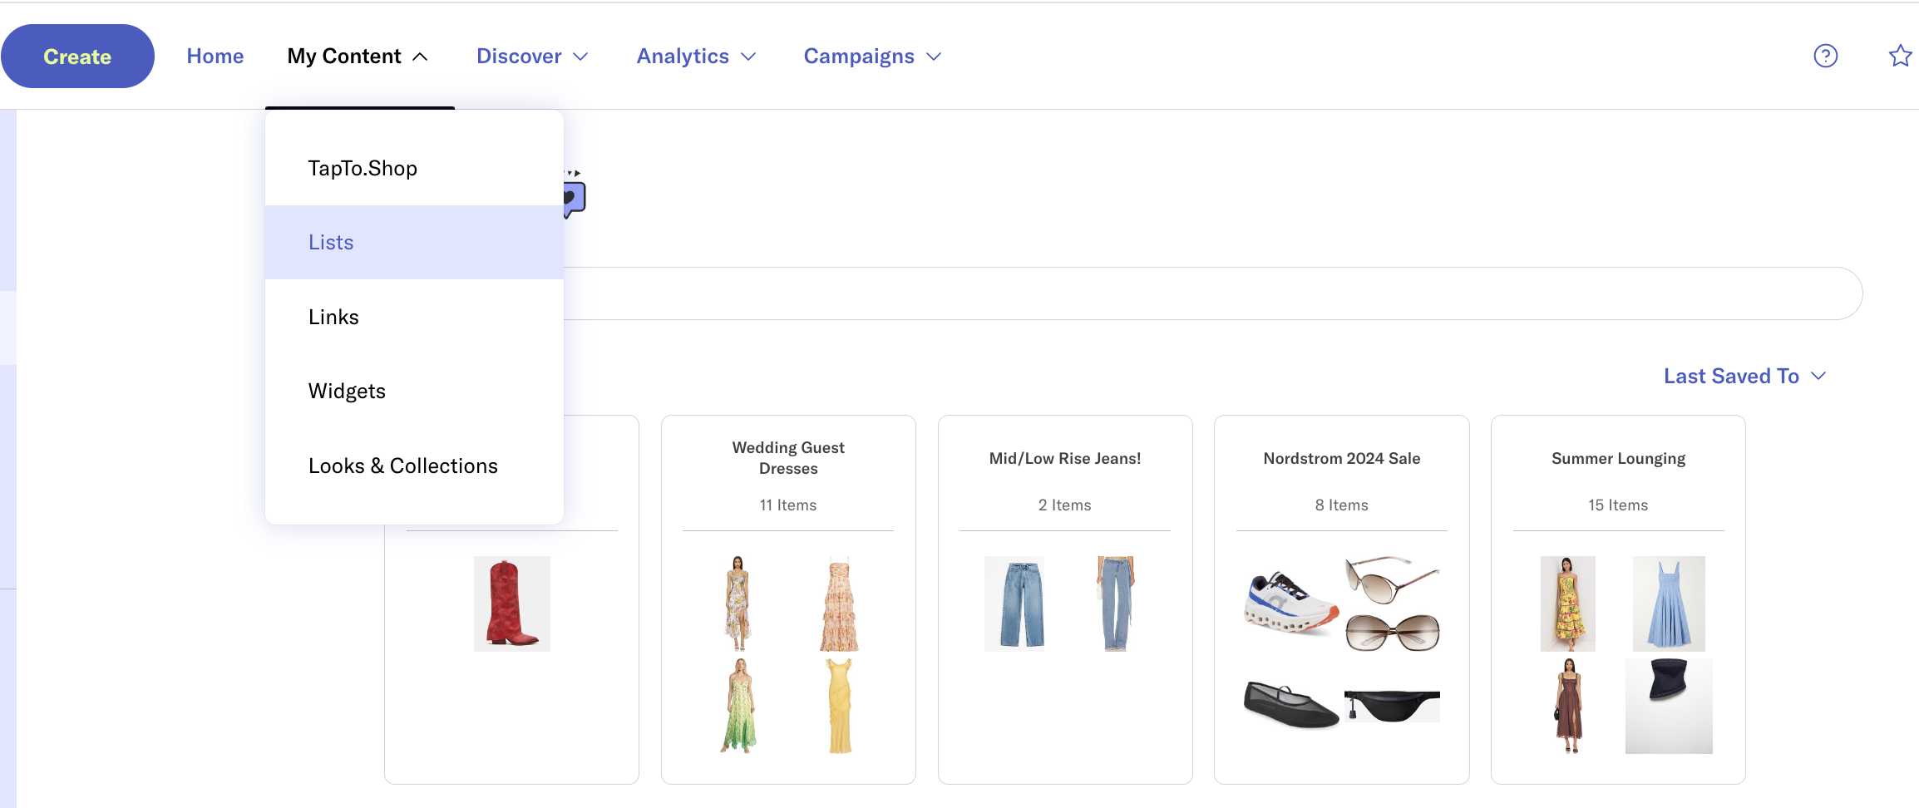Screen dimensions: 1919x808
Task: Collapse the My Content menu
Action: pos(358,56)
